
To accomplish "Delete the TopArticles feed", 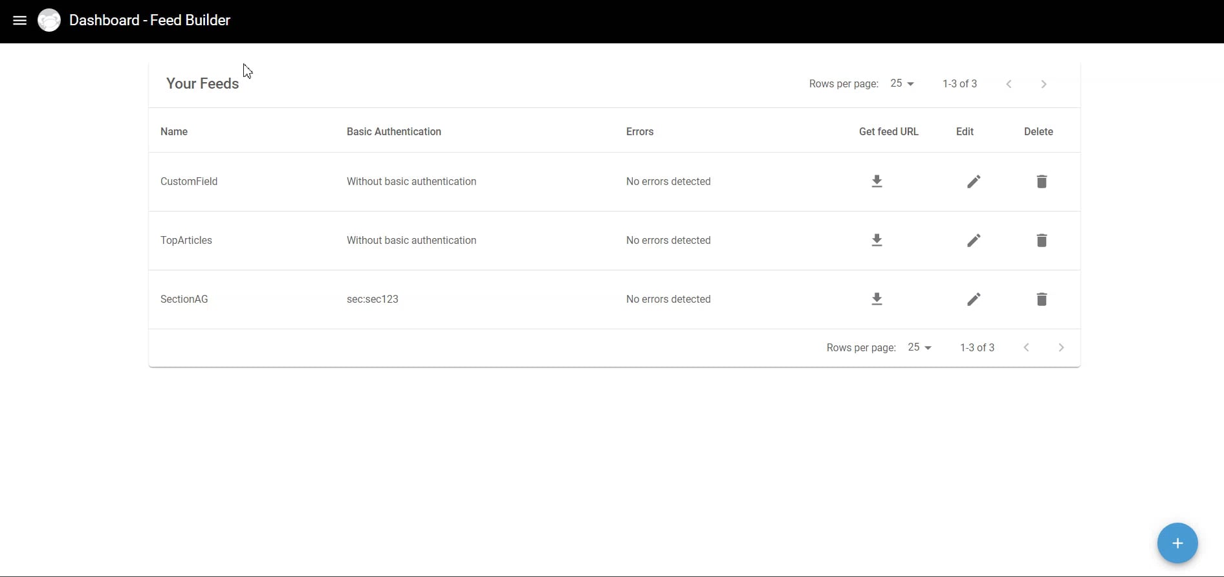I will click(1042, 240).
